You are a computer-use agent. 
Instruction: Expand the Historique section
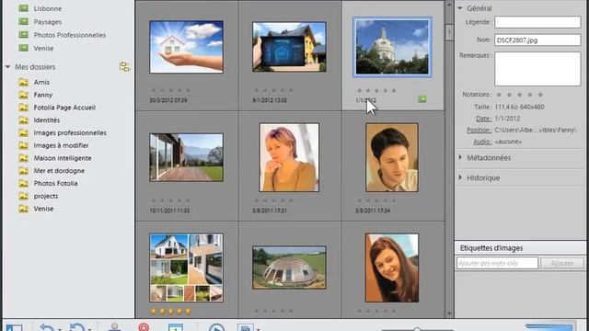[x=460, y=177]
